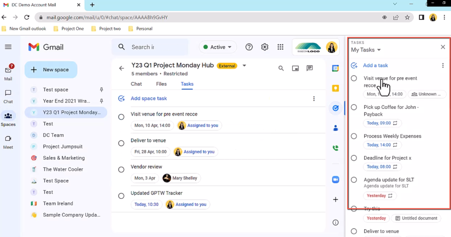The width and height of the screenshot is (451, 237).
Task: Open Contacts side panel icon
Action: (x=335, y=128)
